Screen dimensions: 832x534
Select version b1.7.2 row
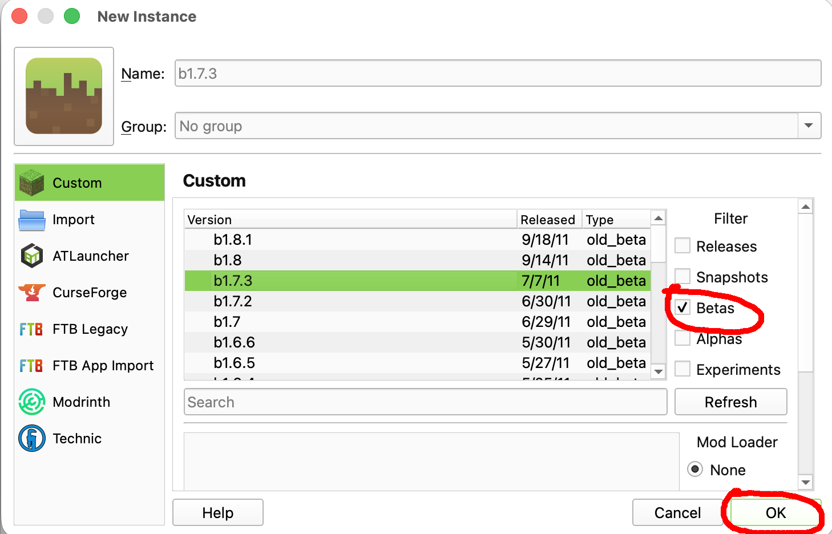[418, 301]
